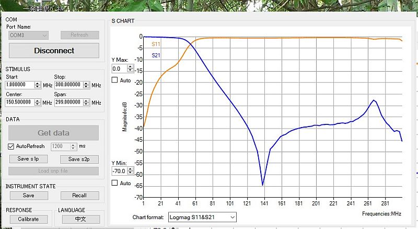Viewport: 418px width, 229px height.
Task: Enable the Y Min Auto checkbox
Action: (115, 183)
